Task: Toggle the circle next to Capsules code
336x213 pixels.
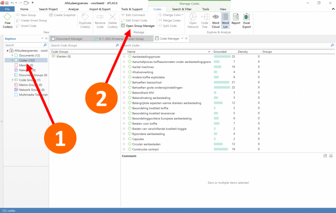Action: [124, 139]
